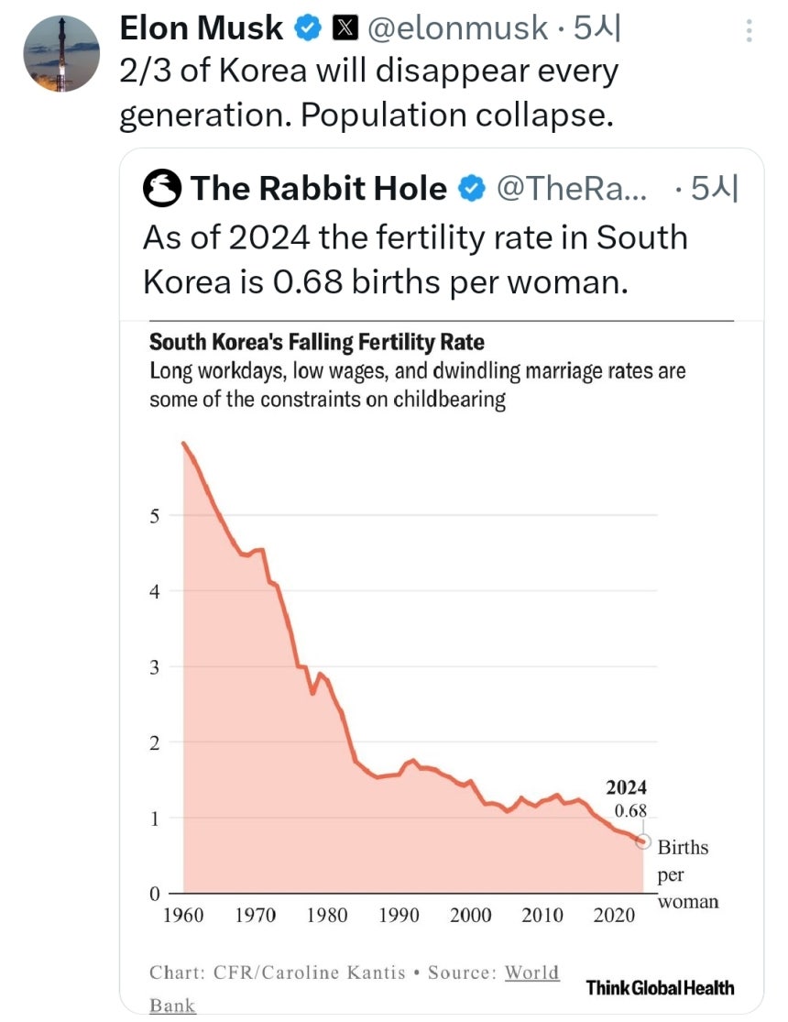Follow the World Bank source link
The width and height of the screenshot is (788, 1022).
532,974
